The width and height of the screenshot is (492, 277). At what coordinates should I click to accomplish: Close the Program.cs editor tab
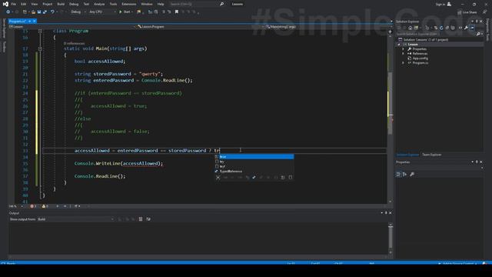coord(34,21)
